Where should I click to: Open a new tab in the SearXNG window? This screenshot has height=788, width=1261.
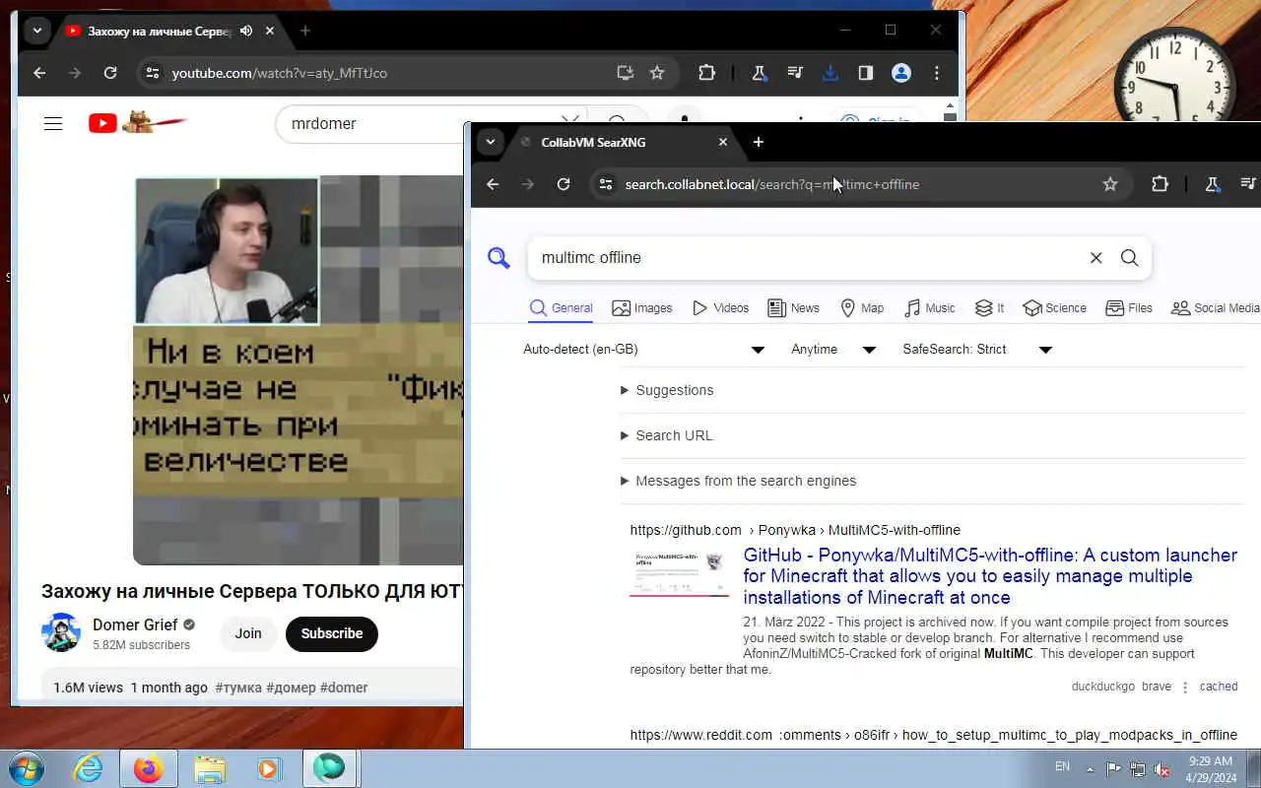(x=759, y=142)
